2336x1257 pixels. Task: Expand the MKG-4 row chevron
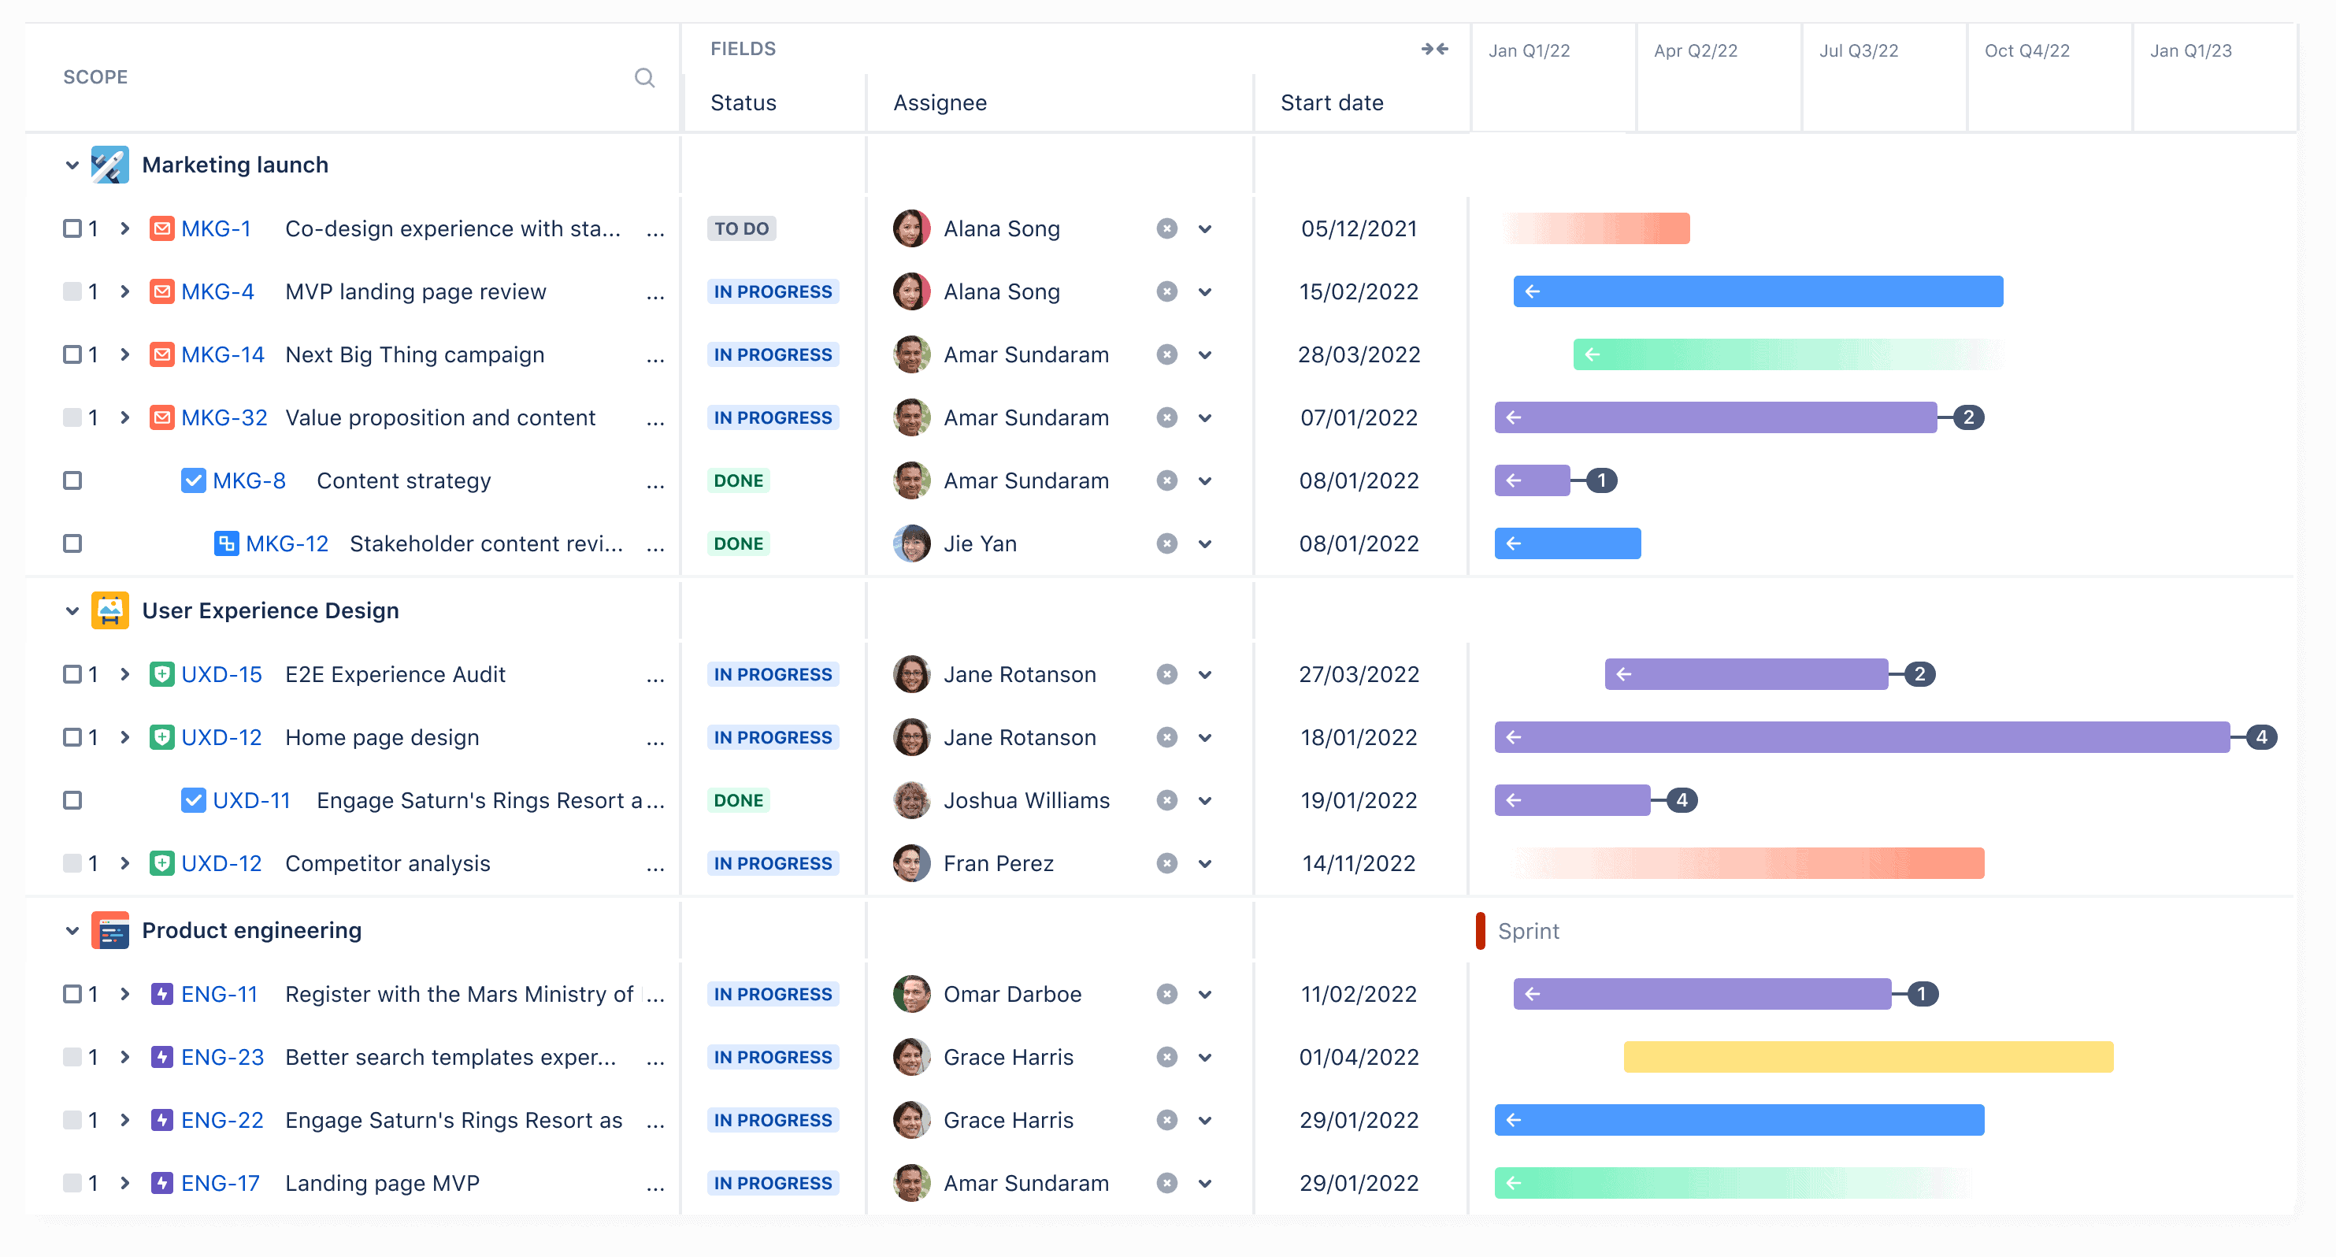124,291
